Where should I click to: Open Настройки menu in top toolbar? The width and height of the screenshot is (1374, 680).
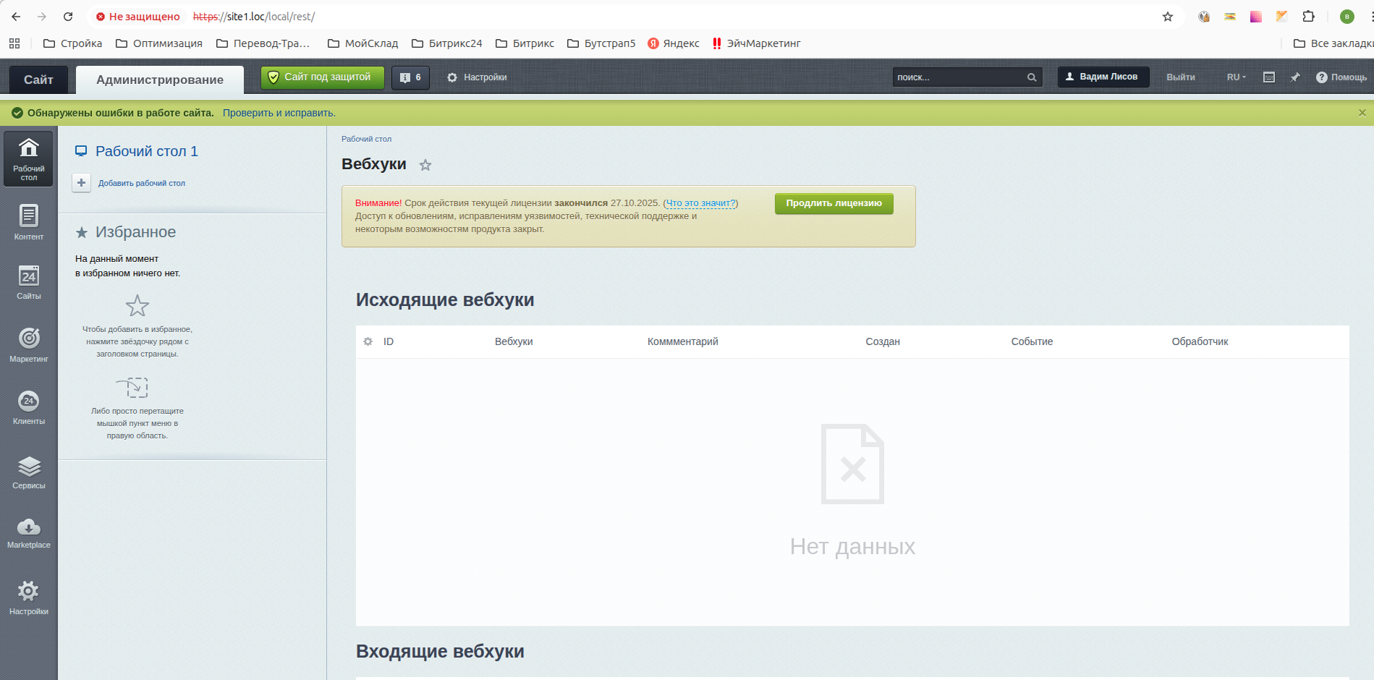click(x=477, y=77)
